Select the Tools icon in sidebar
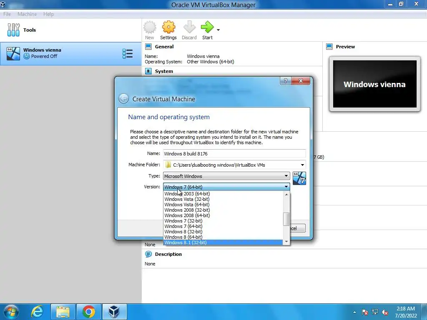 coord(13,30)
